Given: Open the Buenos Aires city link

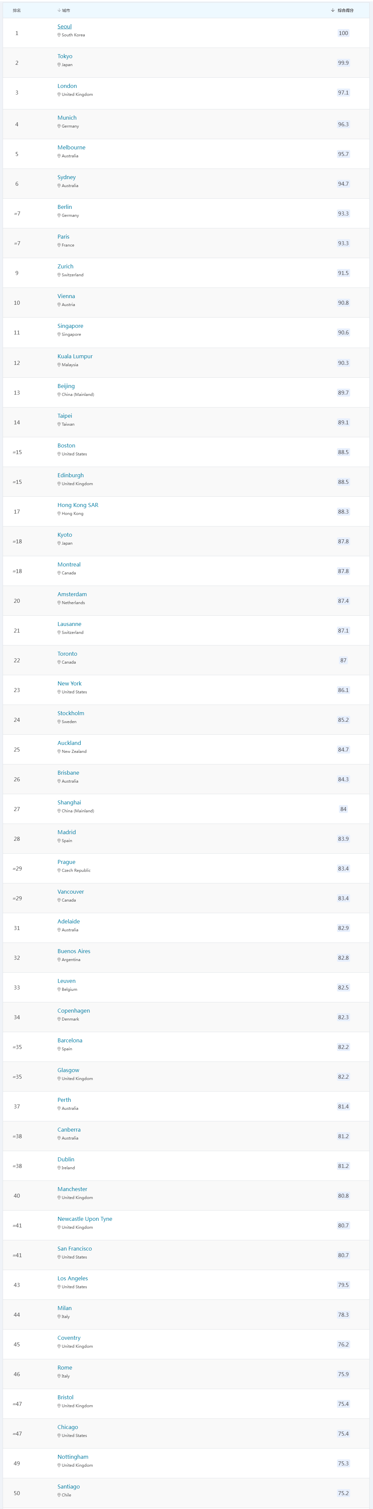Looking at the screenshot, I should pos(74,950).
